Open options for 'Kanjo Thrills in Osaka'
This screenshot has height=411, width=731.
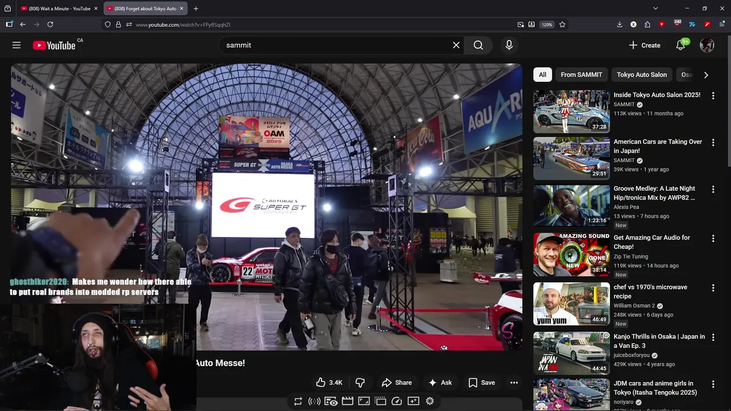[713, 337]
